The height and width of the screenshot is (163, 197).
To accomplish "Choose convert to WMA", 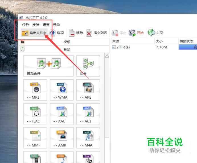I will coord(61,90).
